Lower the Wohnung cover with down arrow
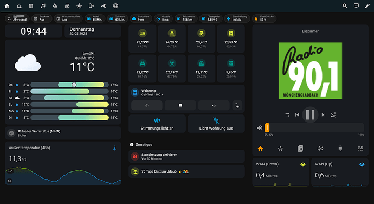 pyautogui.click(x=214, y=105)
